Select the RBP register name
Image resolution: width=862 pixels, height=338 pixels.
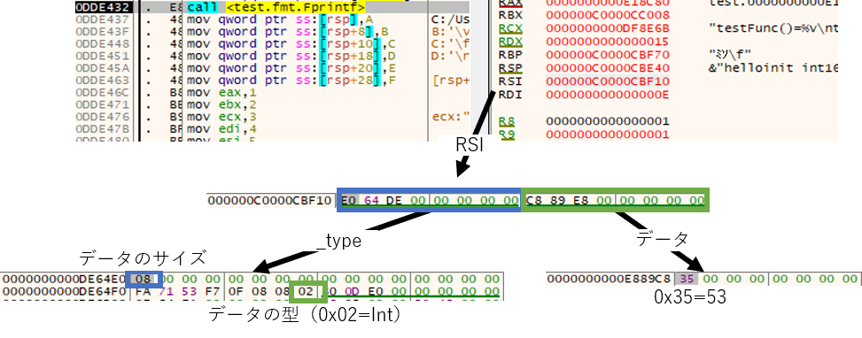pyautogui.click(x=509, y=54)
